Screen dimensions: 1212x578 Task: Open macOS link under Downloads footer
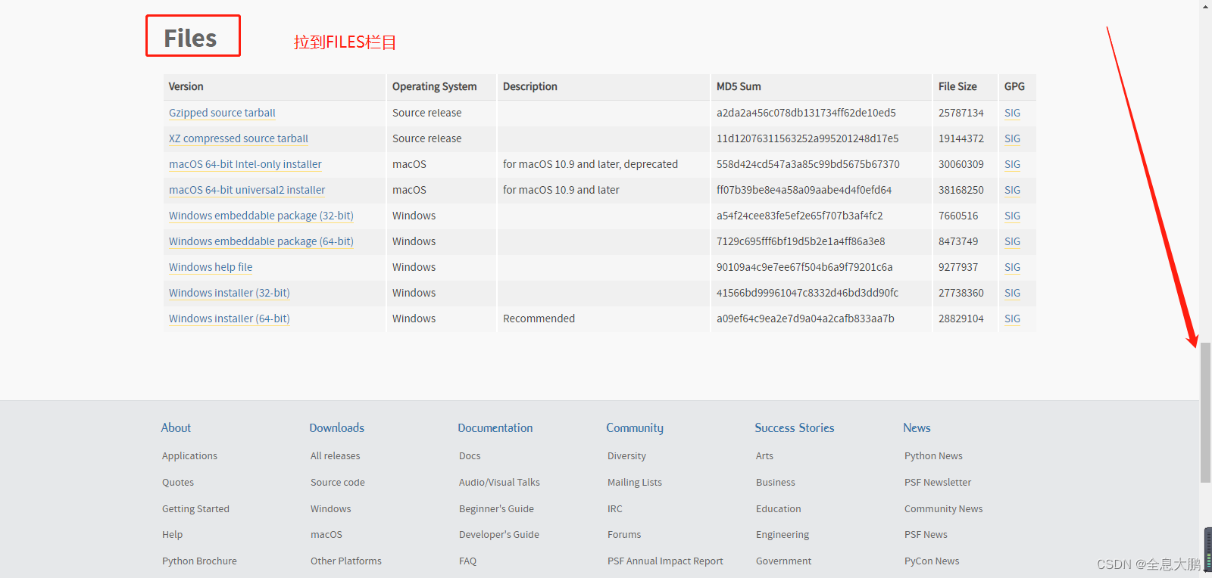click(x=326, y=535)
